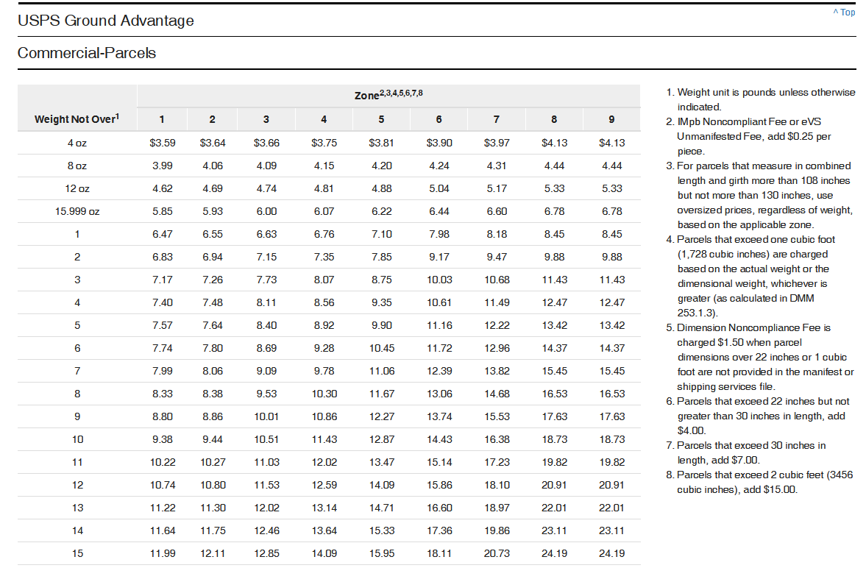
Task: Click the USPS Ground Advantage heading
Action: pos(105,21)
